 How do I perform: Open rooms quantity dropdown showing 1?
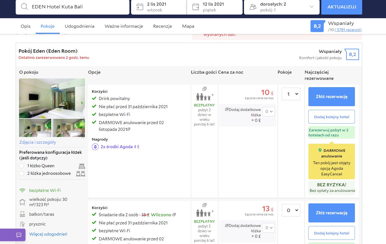coord(291,94)
